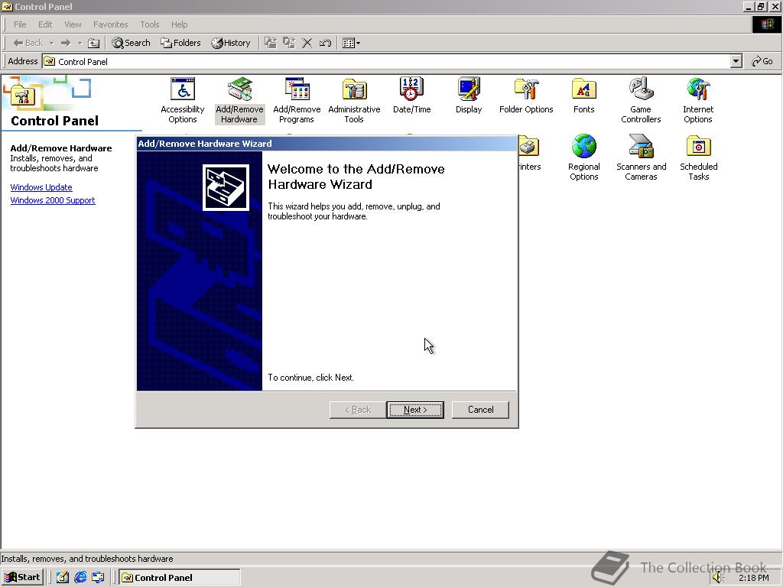Open Administrative Tools folder icon
This screenshot has width=783, height=587.
pyautogui.click(x=354, y=100)
